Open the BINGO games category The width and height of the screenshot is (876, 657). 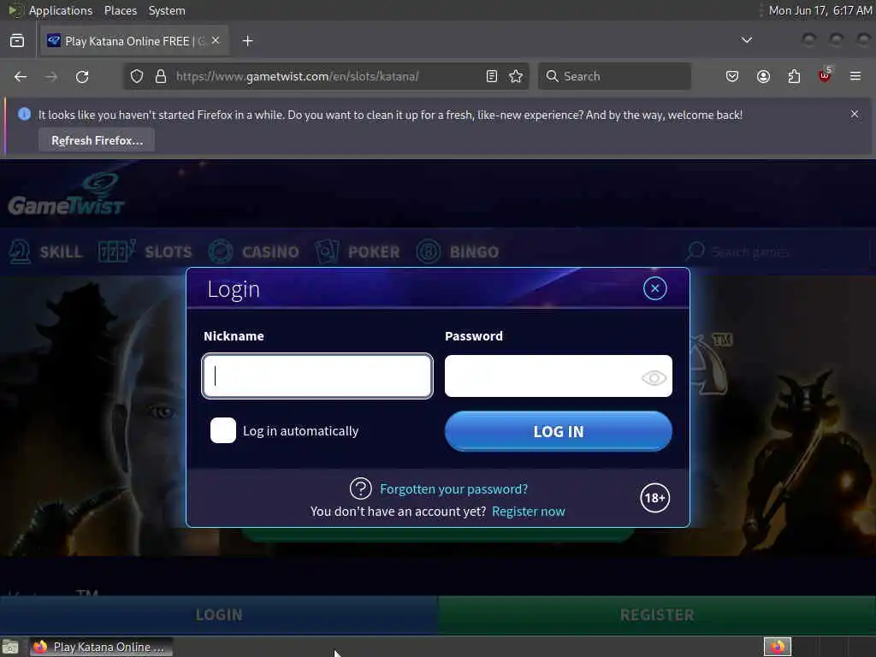458,252
